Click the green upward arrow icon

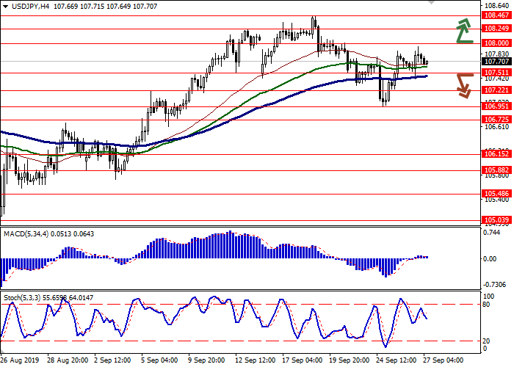click(x=463, y=30)
